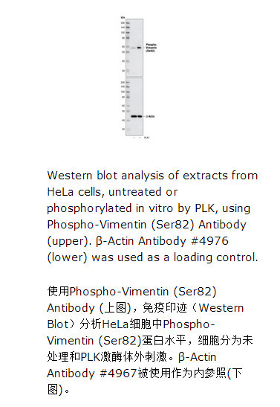Click the strong Phospho-Vimentin band in PLK1 lane

coord(140,48)
